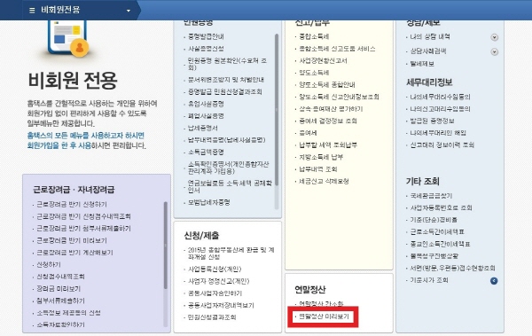The image size is (532, 336).
Task: Open 납부할 세액 조회납부
Action: click(328, 145)
